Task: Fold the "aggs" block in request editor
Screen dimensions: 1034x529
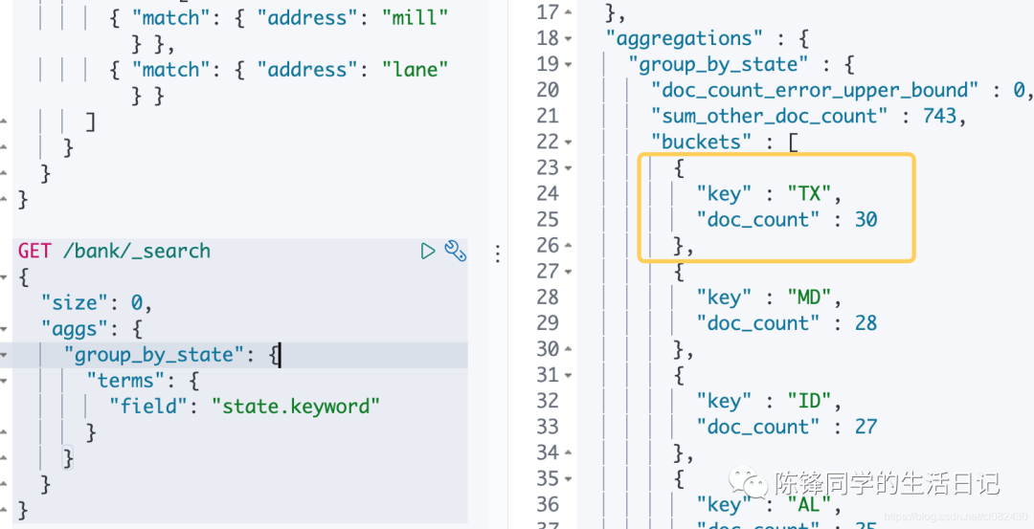Action: coord(5,328)
